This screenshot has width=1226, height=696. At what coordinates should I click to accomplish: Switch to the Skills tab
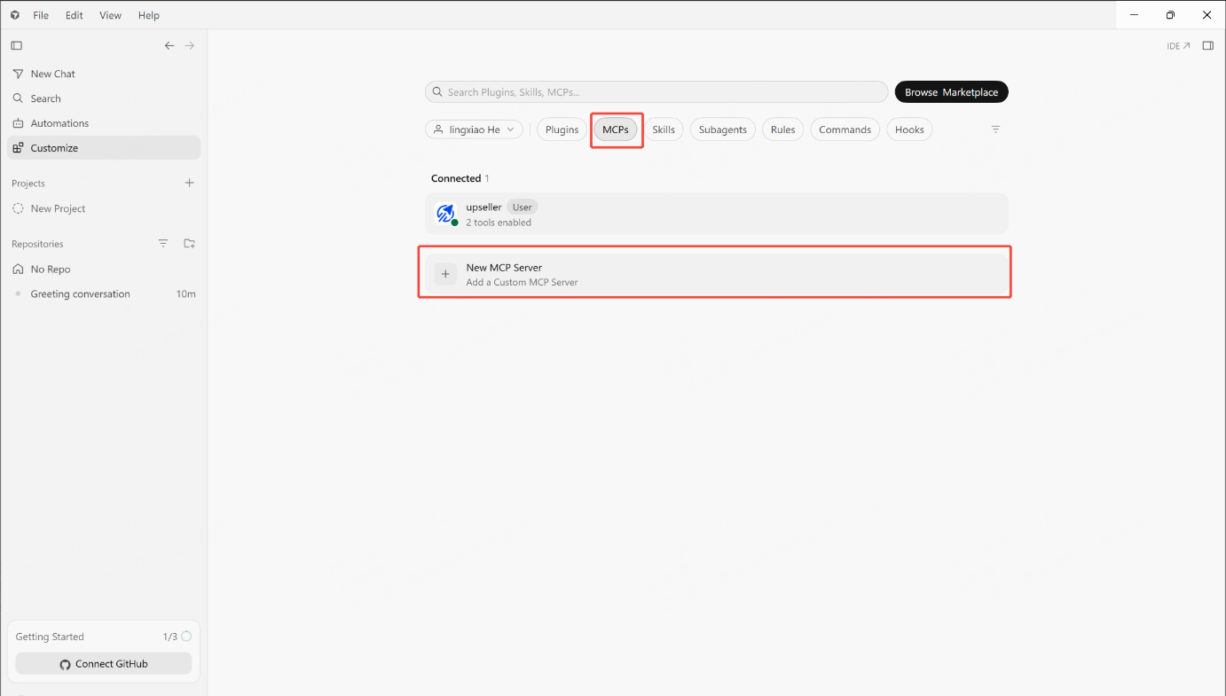[x=664, y=129]
